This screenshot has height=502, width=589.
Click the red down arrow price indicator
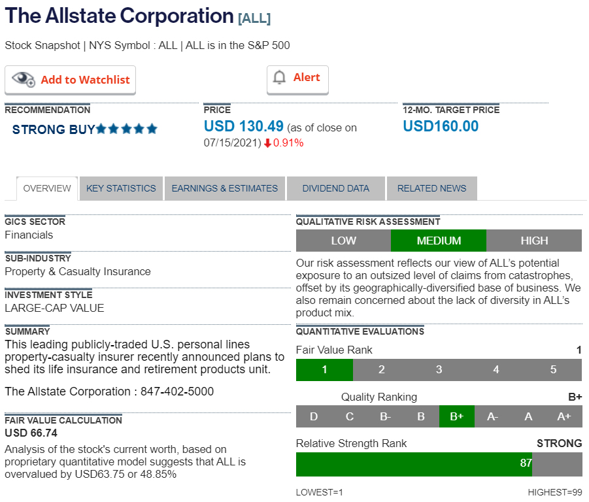[x=267, y=143]
